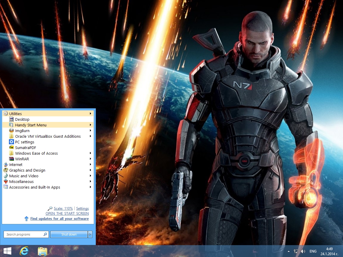Expand the ImgBurn submenu arrow
This screenshot has width=343, height=257.
pos(90,131)
